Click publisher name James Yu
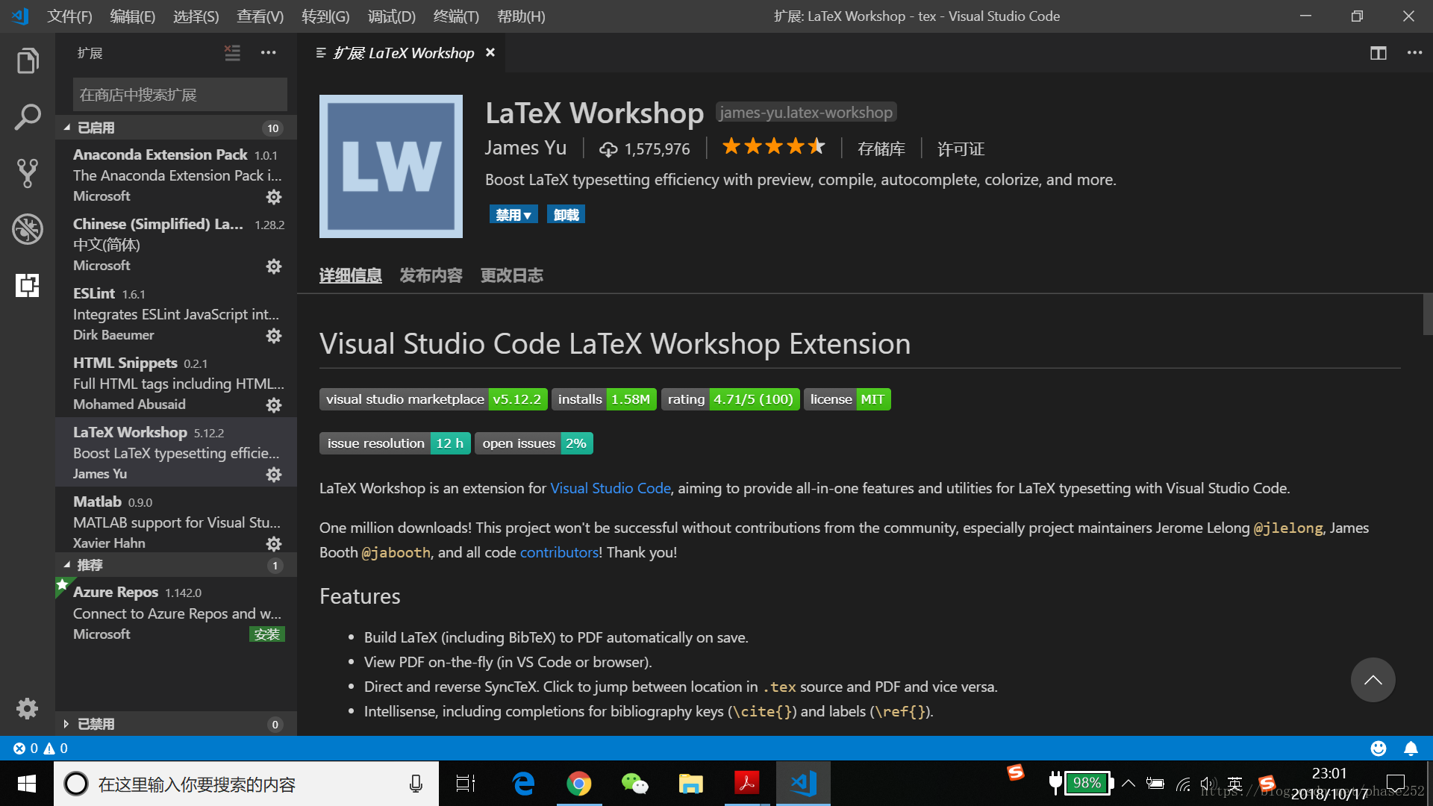 [525, 148]
